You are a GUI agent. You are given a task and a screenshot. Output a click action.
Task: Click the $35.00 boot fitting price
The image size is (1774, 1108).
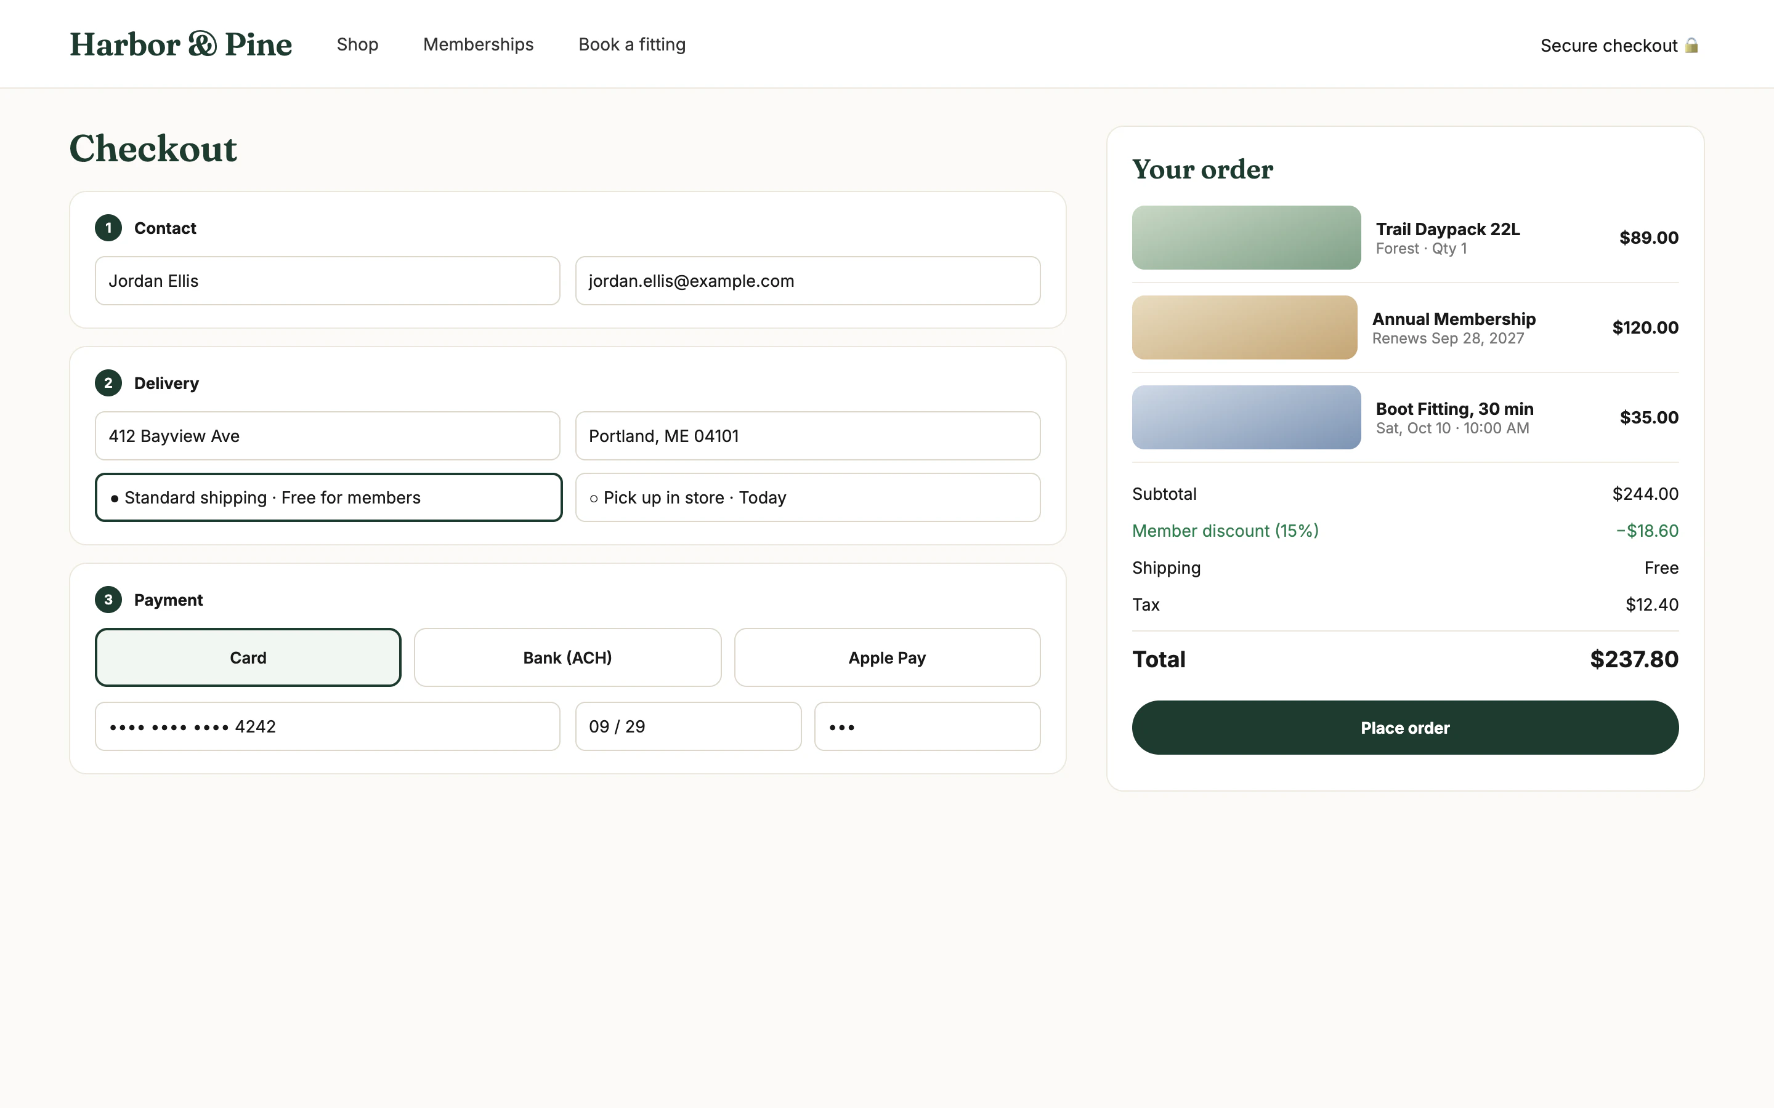point(1648,417)
